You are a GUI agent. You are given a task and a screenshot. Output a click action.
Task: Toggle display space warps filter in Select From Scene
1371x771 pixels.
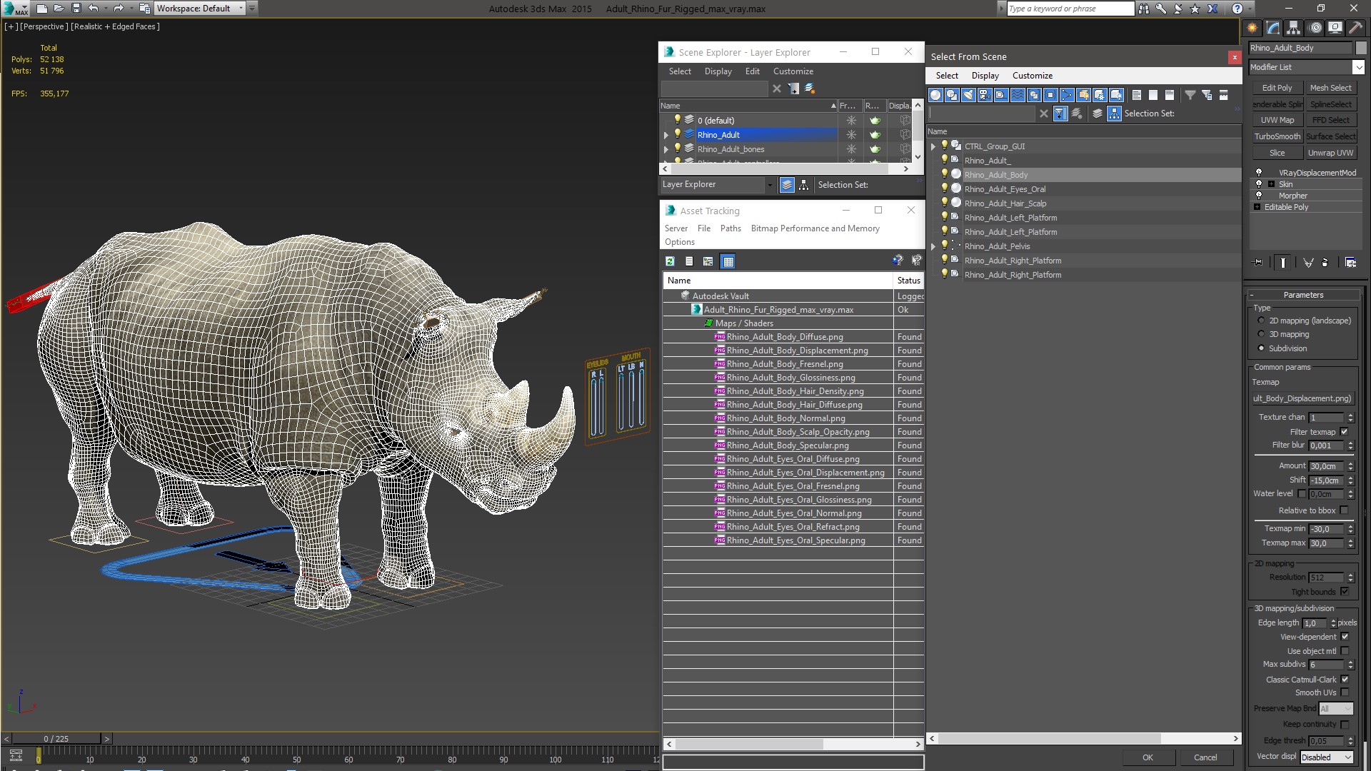point(1018,95)
